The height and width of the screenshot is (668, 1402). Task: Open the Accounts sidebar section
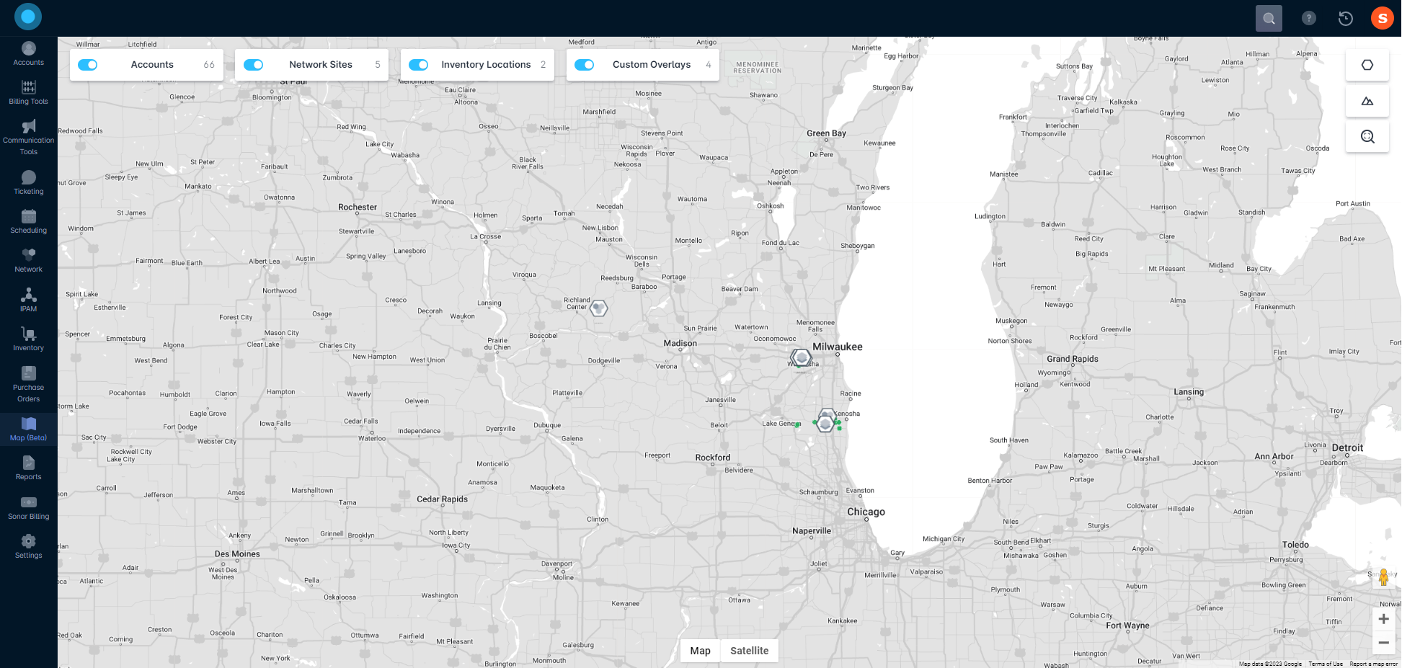pos(28,54)
